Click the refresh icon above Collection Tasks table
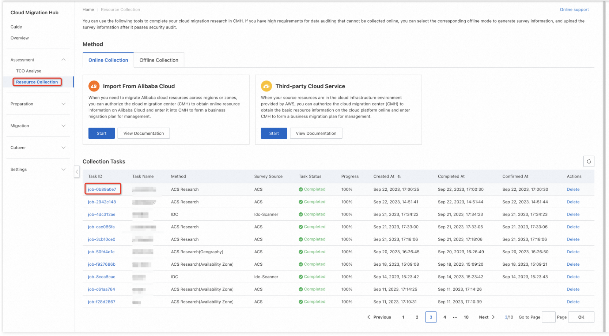Viewport: 609px width, 336px height. click(588, 161)
